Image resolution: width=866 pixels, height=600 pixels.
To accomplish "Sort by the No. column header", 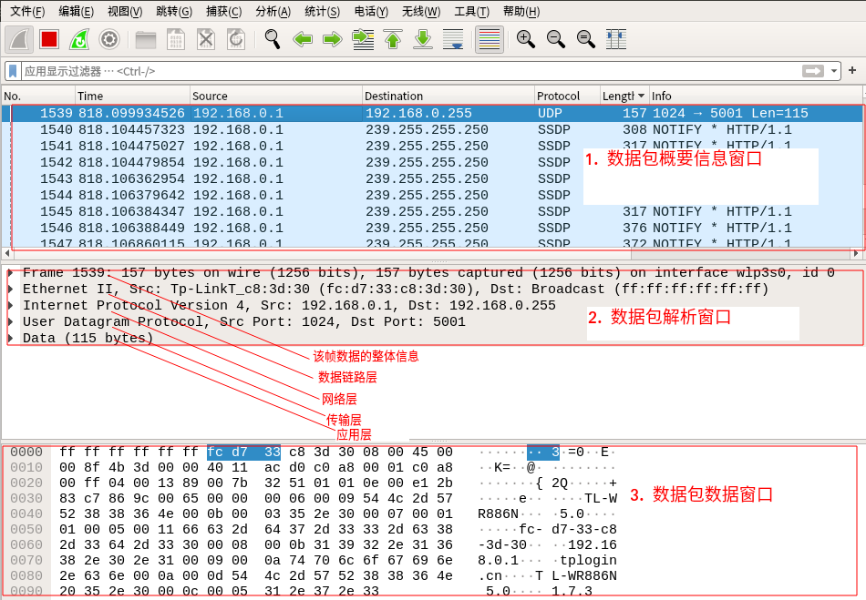I will point(37,96).
